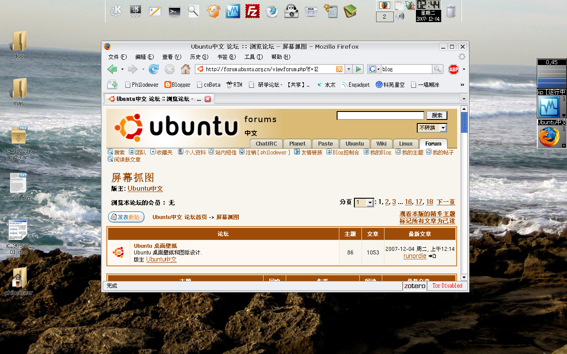The image size is (567, 354).
Task: Click Firefox back arrow button
Action: tap(113, 69)
